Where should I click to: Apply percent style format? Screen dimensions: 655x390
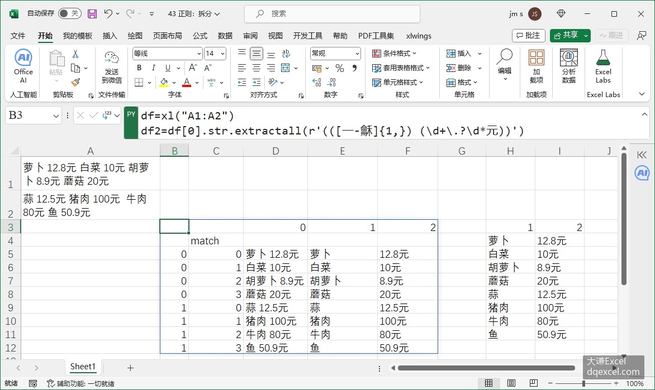click(340, 68)
